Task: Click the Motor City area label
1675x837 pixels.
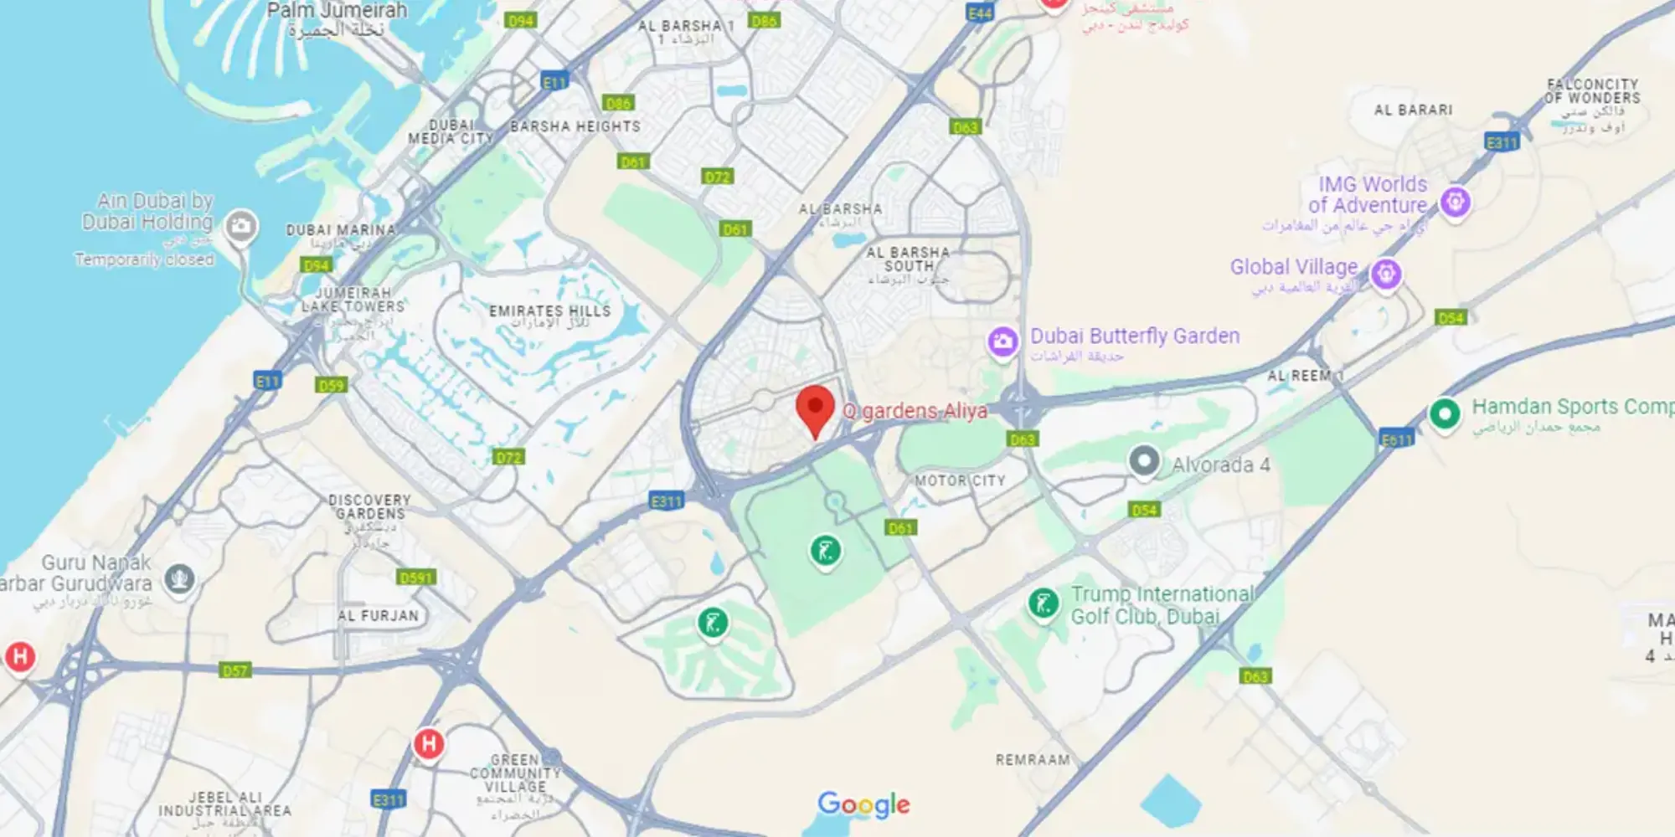Action: (x=960, y=480)
